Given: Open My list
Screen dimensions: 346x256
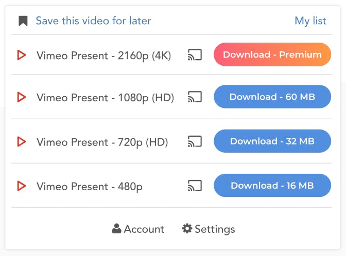Looking at the screenshot, I should [x=310, y=21].
